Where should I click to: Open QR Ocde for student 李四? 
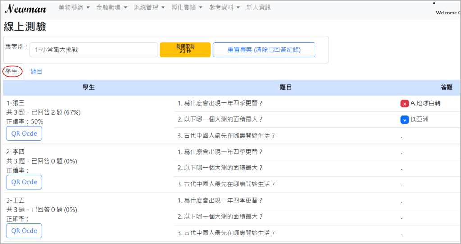(x=24, y=182)
